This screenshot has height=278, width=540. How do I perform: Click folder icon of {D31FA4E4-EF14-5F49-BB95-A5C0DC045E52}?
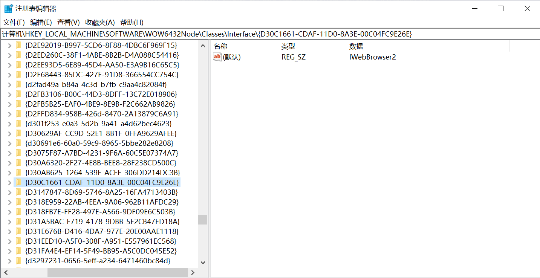coord(18,251)
